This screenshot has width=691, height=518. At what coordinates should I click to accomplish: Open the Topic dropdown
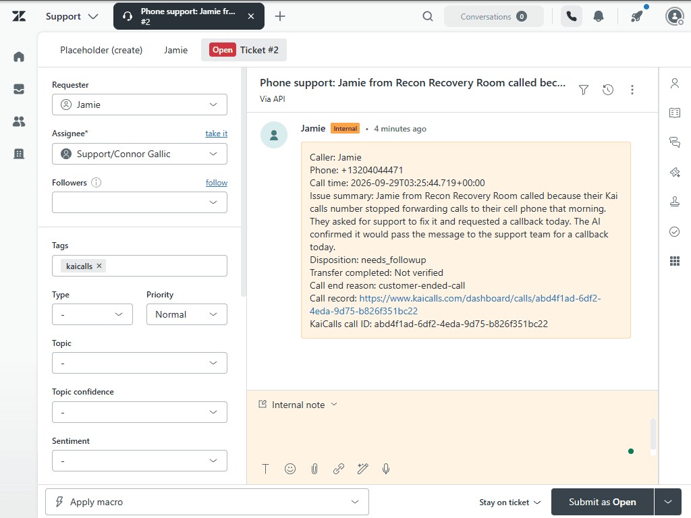(x=139, y=363)
